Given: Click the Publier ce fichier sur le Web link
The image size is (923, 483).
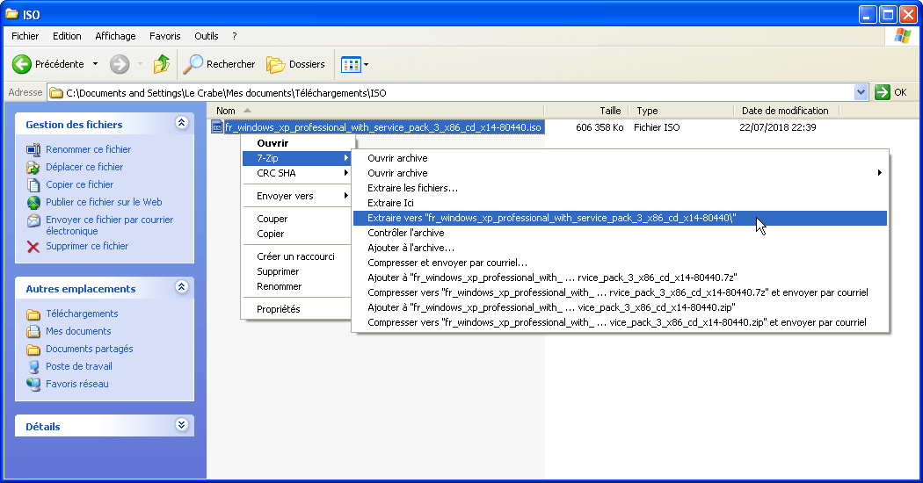Looking at the screenshot, I should tap(104, 202).
